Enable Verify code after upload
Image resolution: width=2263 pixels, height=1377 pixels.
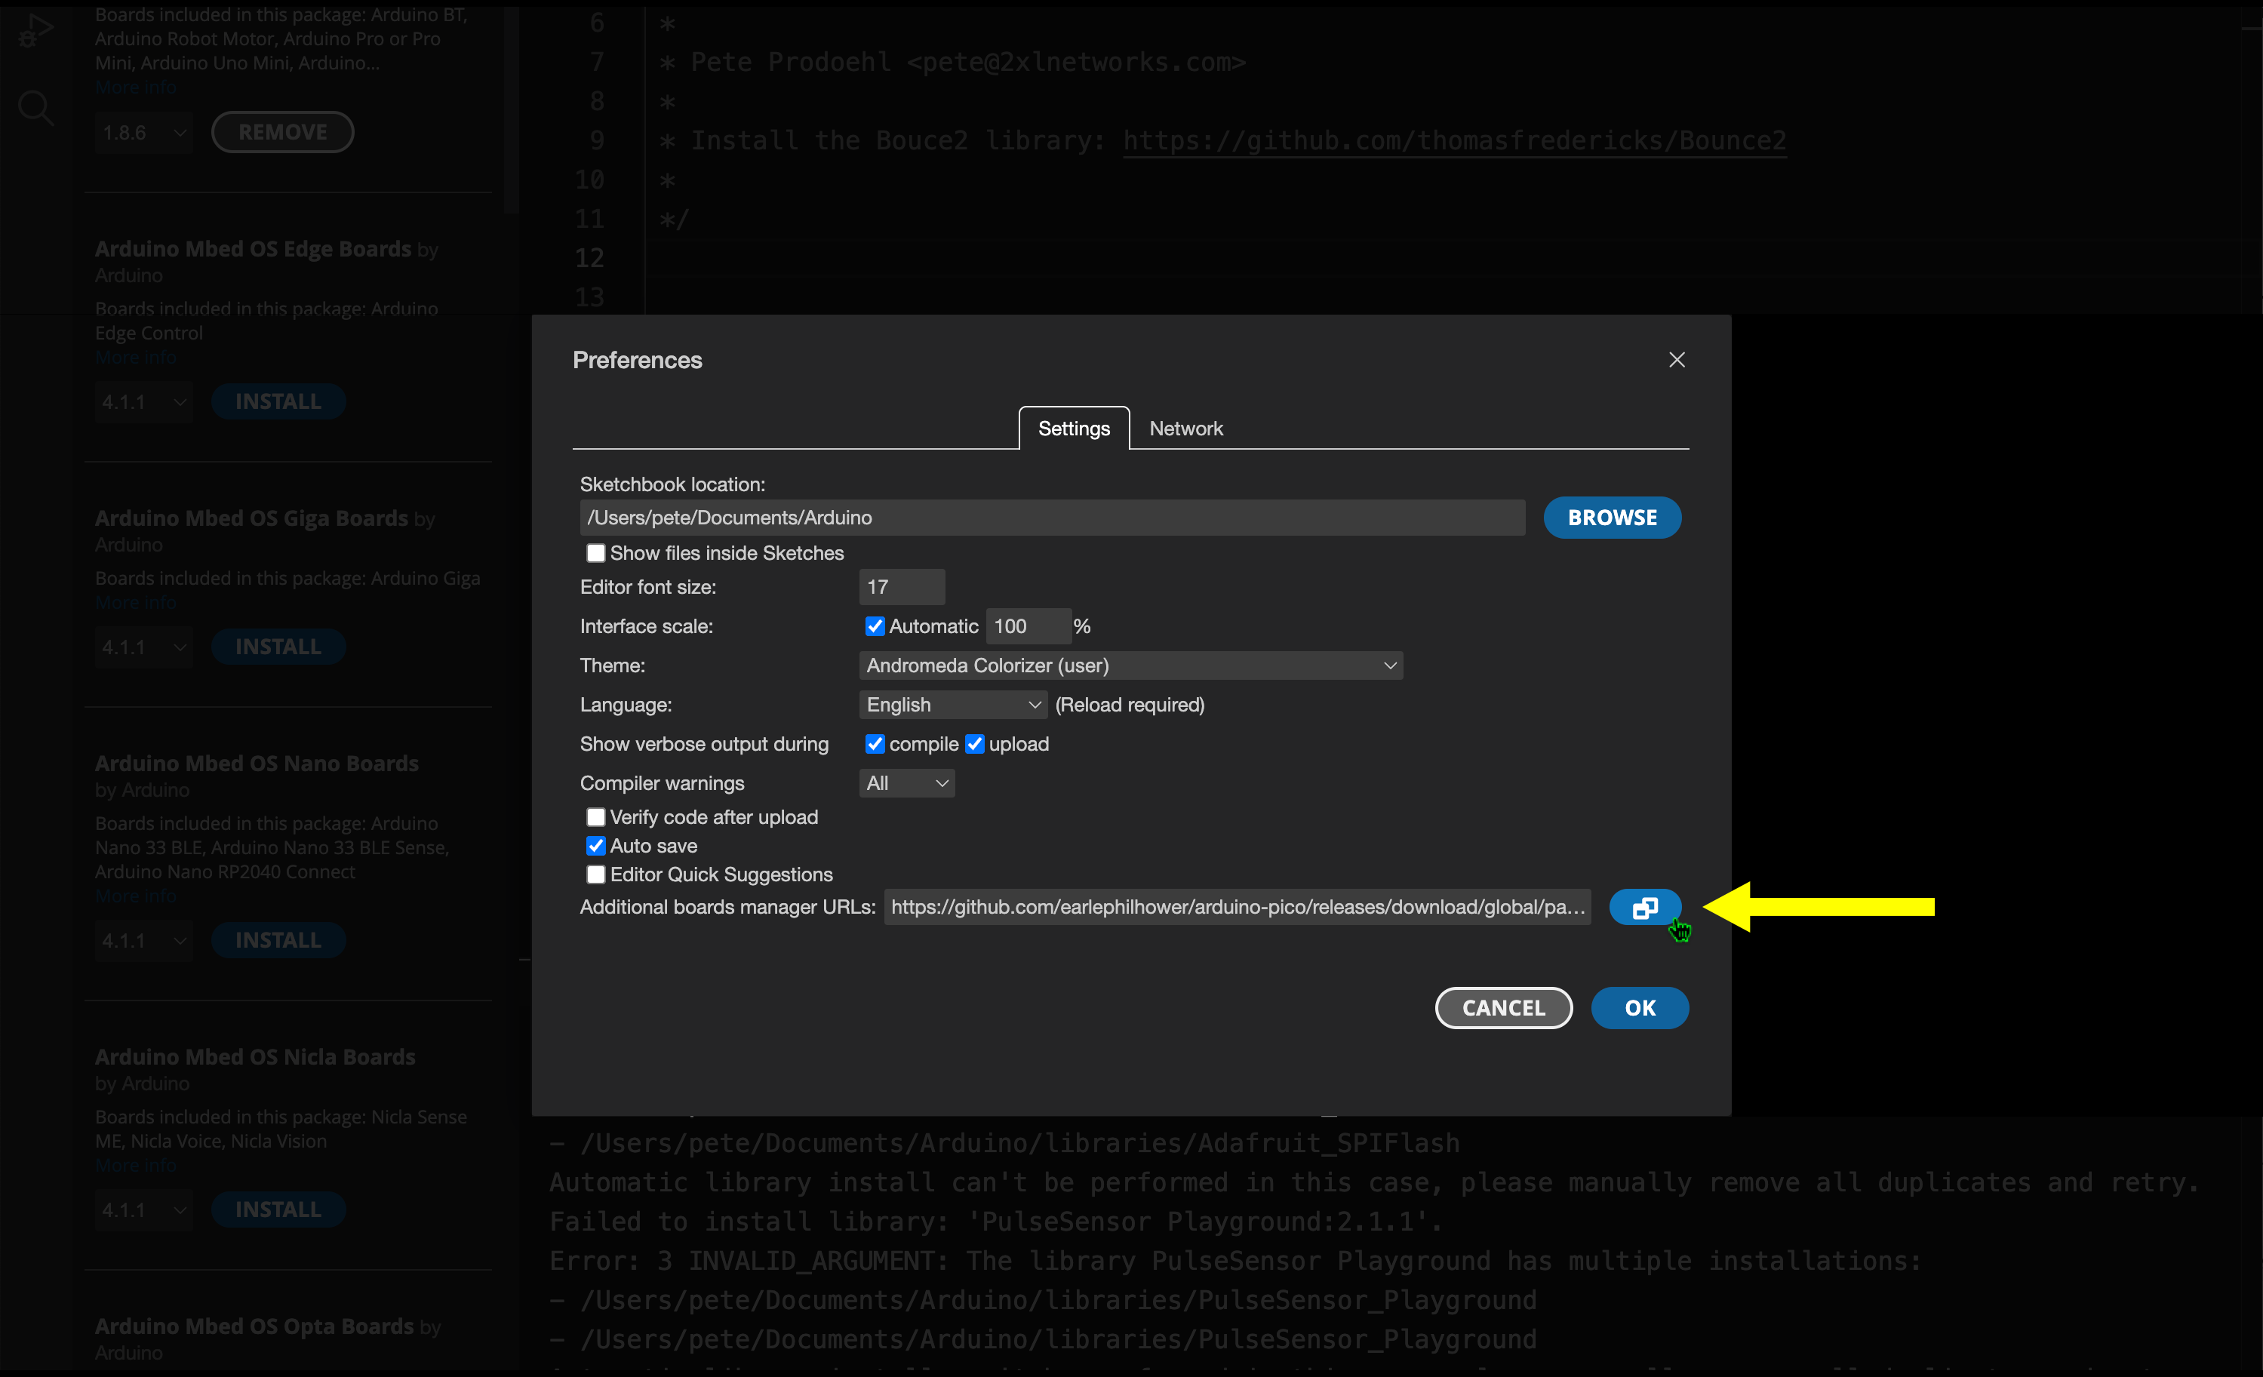click(596, 816)
